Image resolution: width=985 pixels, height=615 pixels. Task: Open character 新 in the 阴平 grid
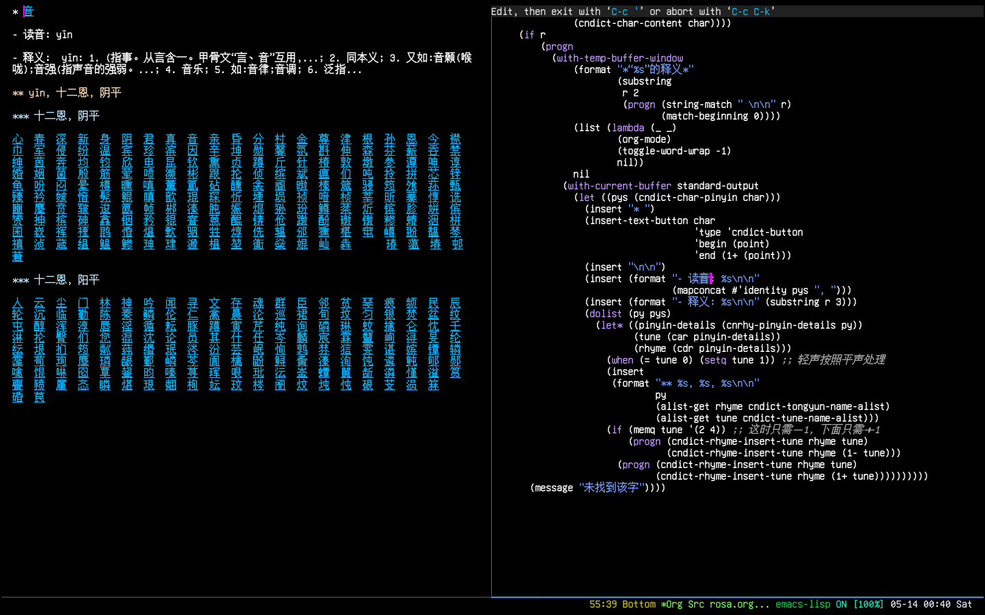(x=83, y=139)
